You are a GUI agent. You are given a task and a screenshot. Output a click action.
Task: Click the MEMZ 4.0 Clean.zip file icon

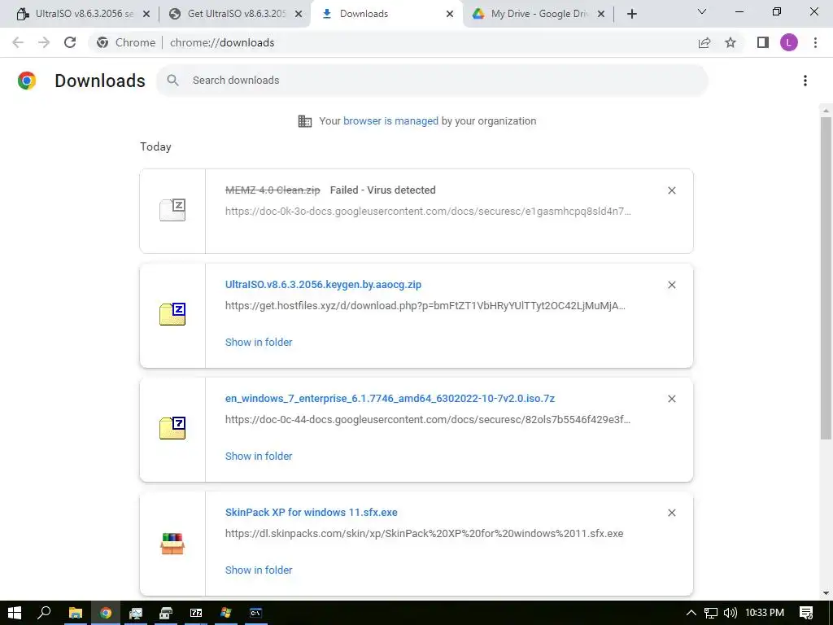172,210
